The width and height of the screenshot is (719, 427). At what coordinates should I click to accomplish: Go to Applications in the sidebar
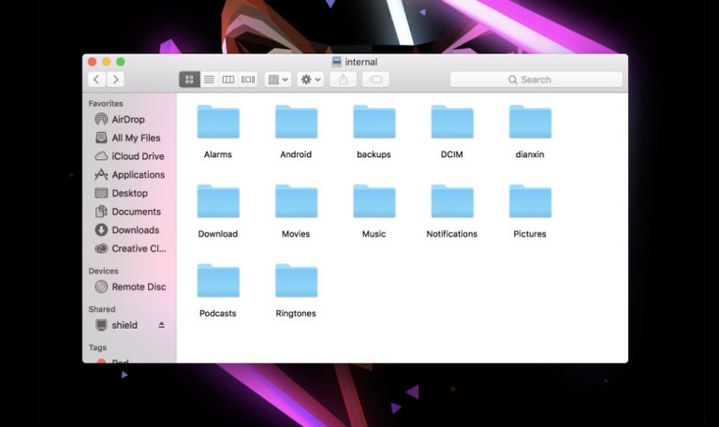click(x=137, y=175)
